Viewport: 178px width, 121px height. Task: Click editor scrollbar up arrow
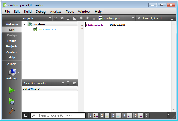(x=174, y=24)
